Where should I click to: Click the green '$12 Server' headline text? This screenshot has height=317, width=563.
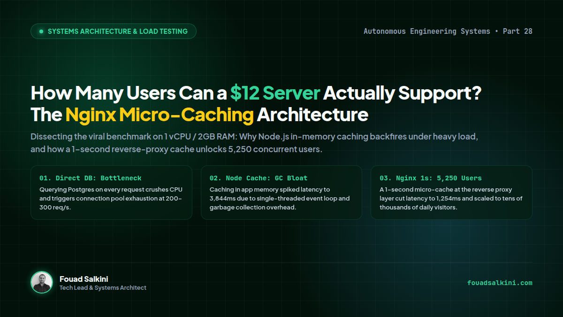point(275,93)
